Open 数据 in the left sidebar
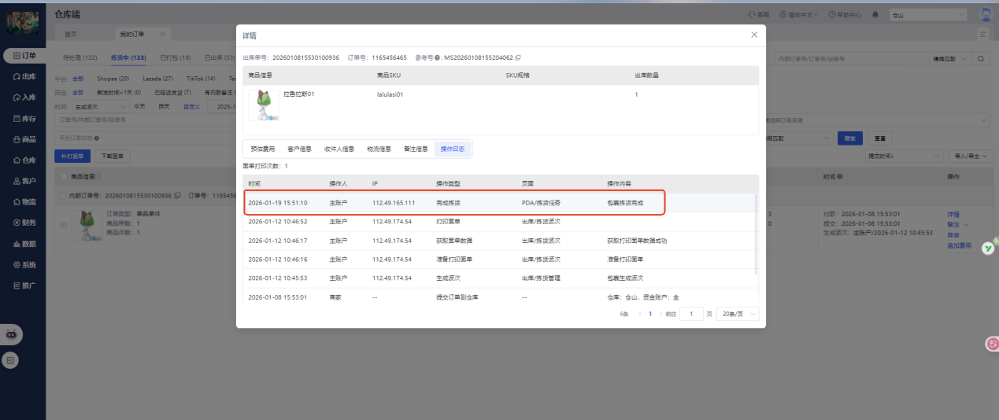 point(24,244)
